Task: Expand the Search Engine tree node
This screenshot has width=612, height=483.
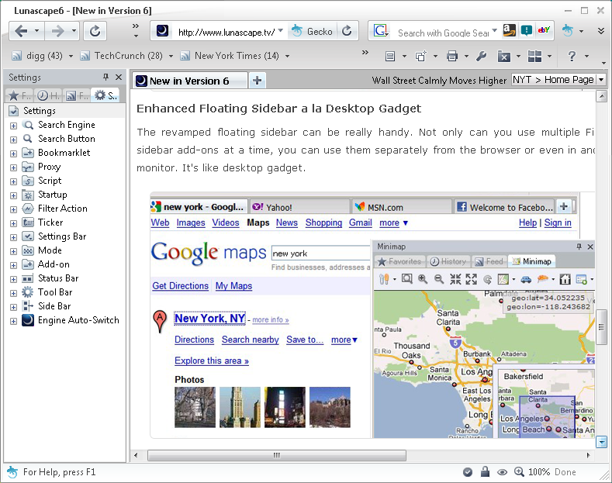Action: (13, 126)
